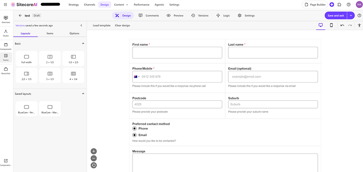Select the 1/3 + 2/3 layout
The width and height of the screenshot is (363, 172).
point(74,59)
